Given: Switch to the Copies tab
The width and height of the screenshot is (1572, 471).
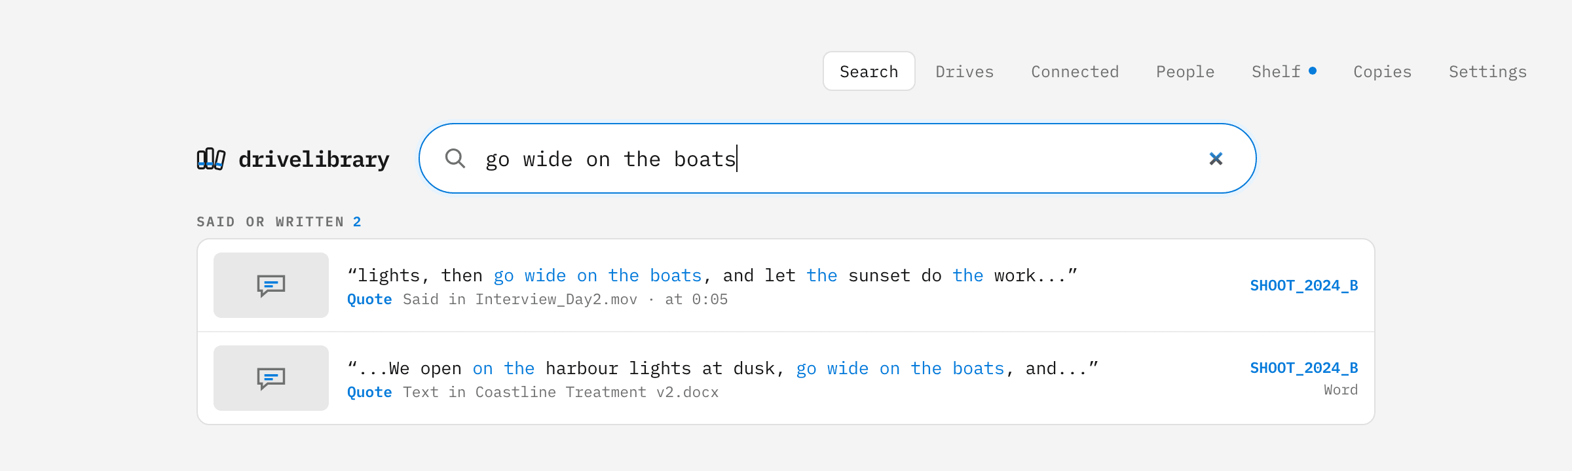Looking at the screenshot, I should click(1383, 71).
